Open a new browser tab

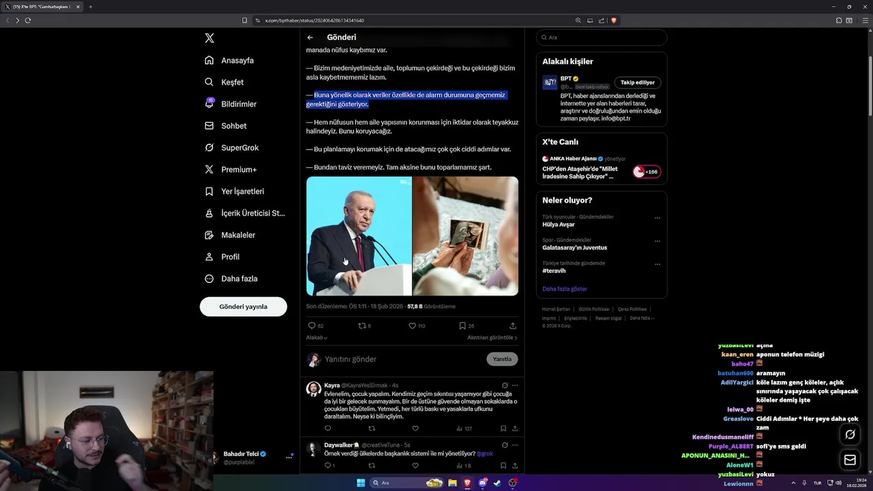click(x=90, y=7)
